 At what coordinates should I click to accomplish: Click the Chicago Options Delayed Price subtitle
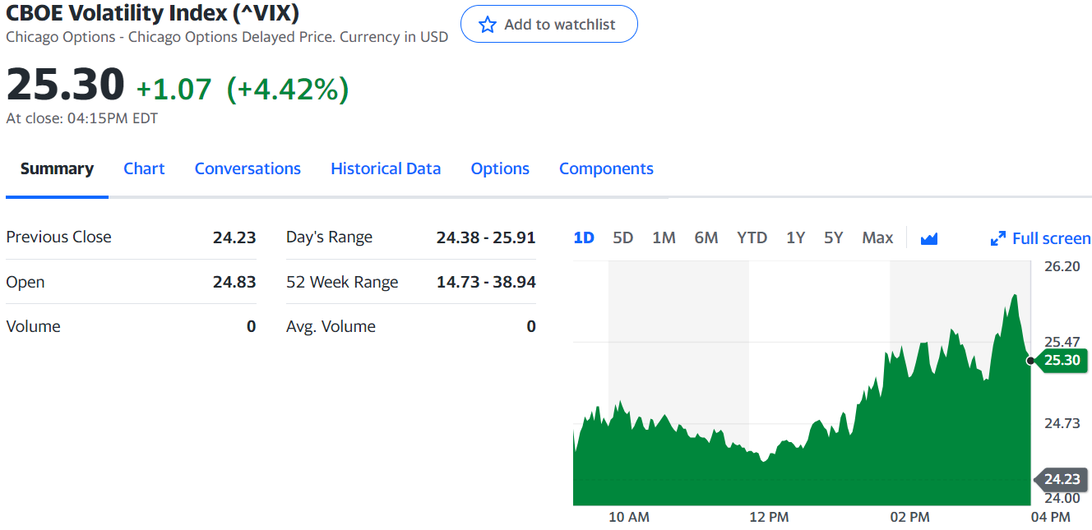click(229, 37)
